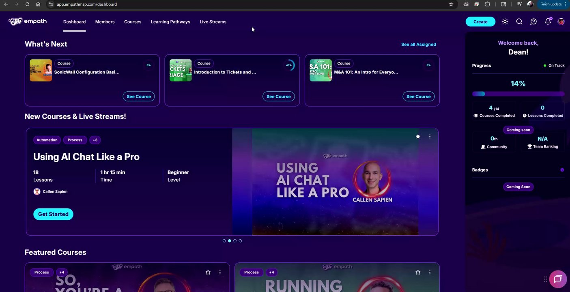
Task: Click the Team Ranking trophy stat
Action: point(542,143)
